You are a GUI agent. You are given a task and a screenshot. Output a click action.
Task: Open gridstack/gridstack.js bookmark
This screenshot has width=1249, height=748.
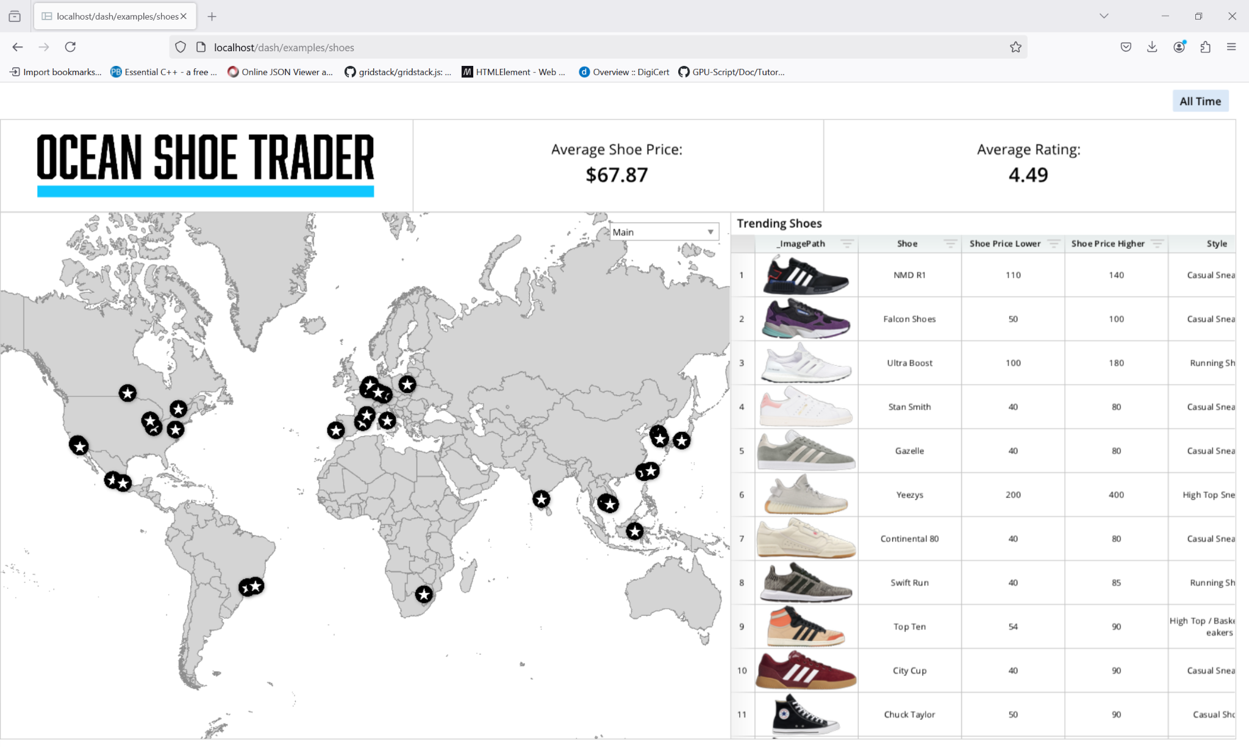398,72
